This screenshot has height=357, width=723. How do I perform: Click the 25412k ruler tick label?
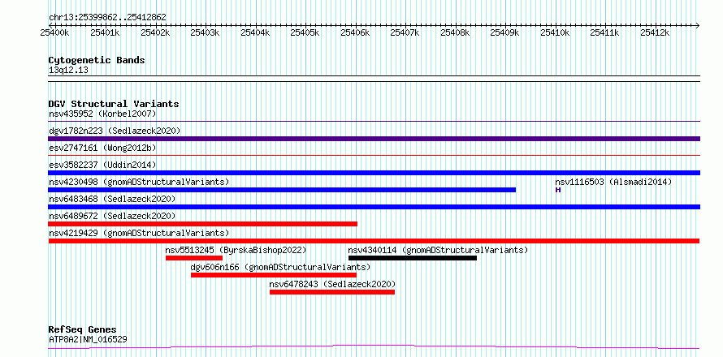[656, 32]
